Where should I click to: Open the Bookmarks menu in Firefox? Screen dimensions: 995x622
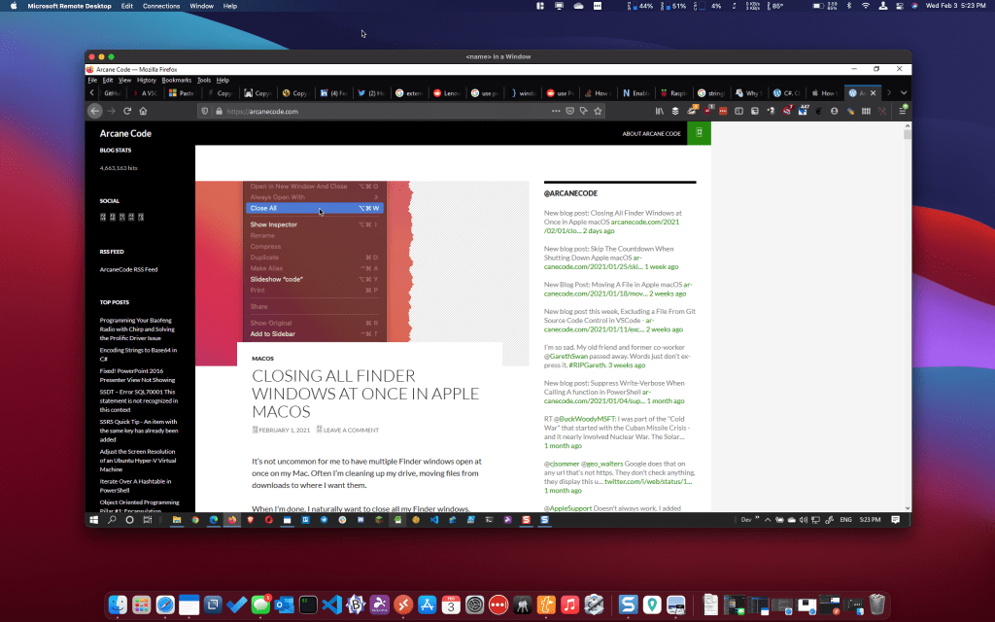[176, 80]
